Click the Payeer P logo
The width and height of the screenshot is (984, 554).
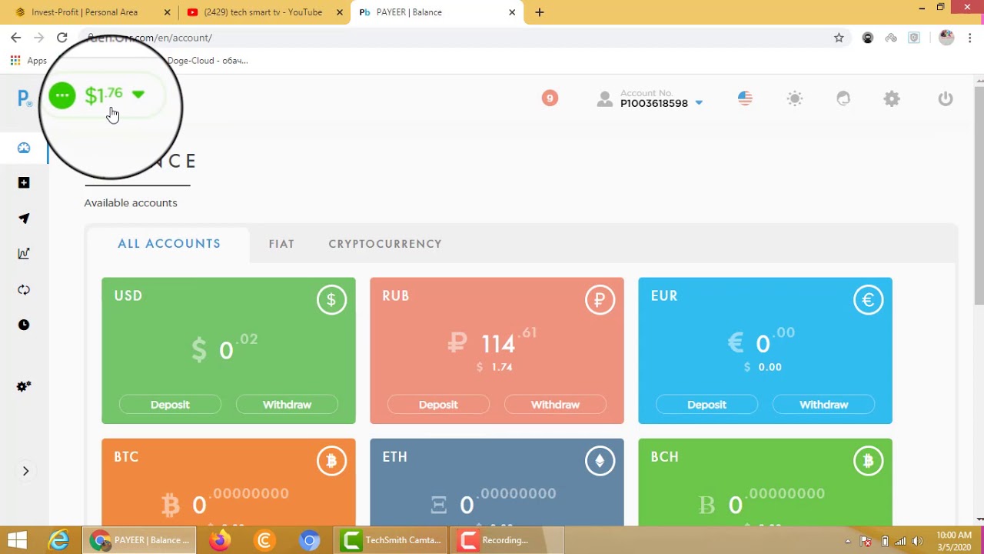[25, 98]
